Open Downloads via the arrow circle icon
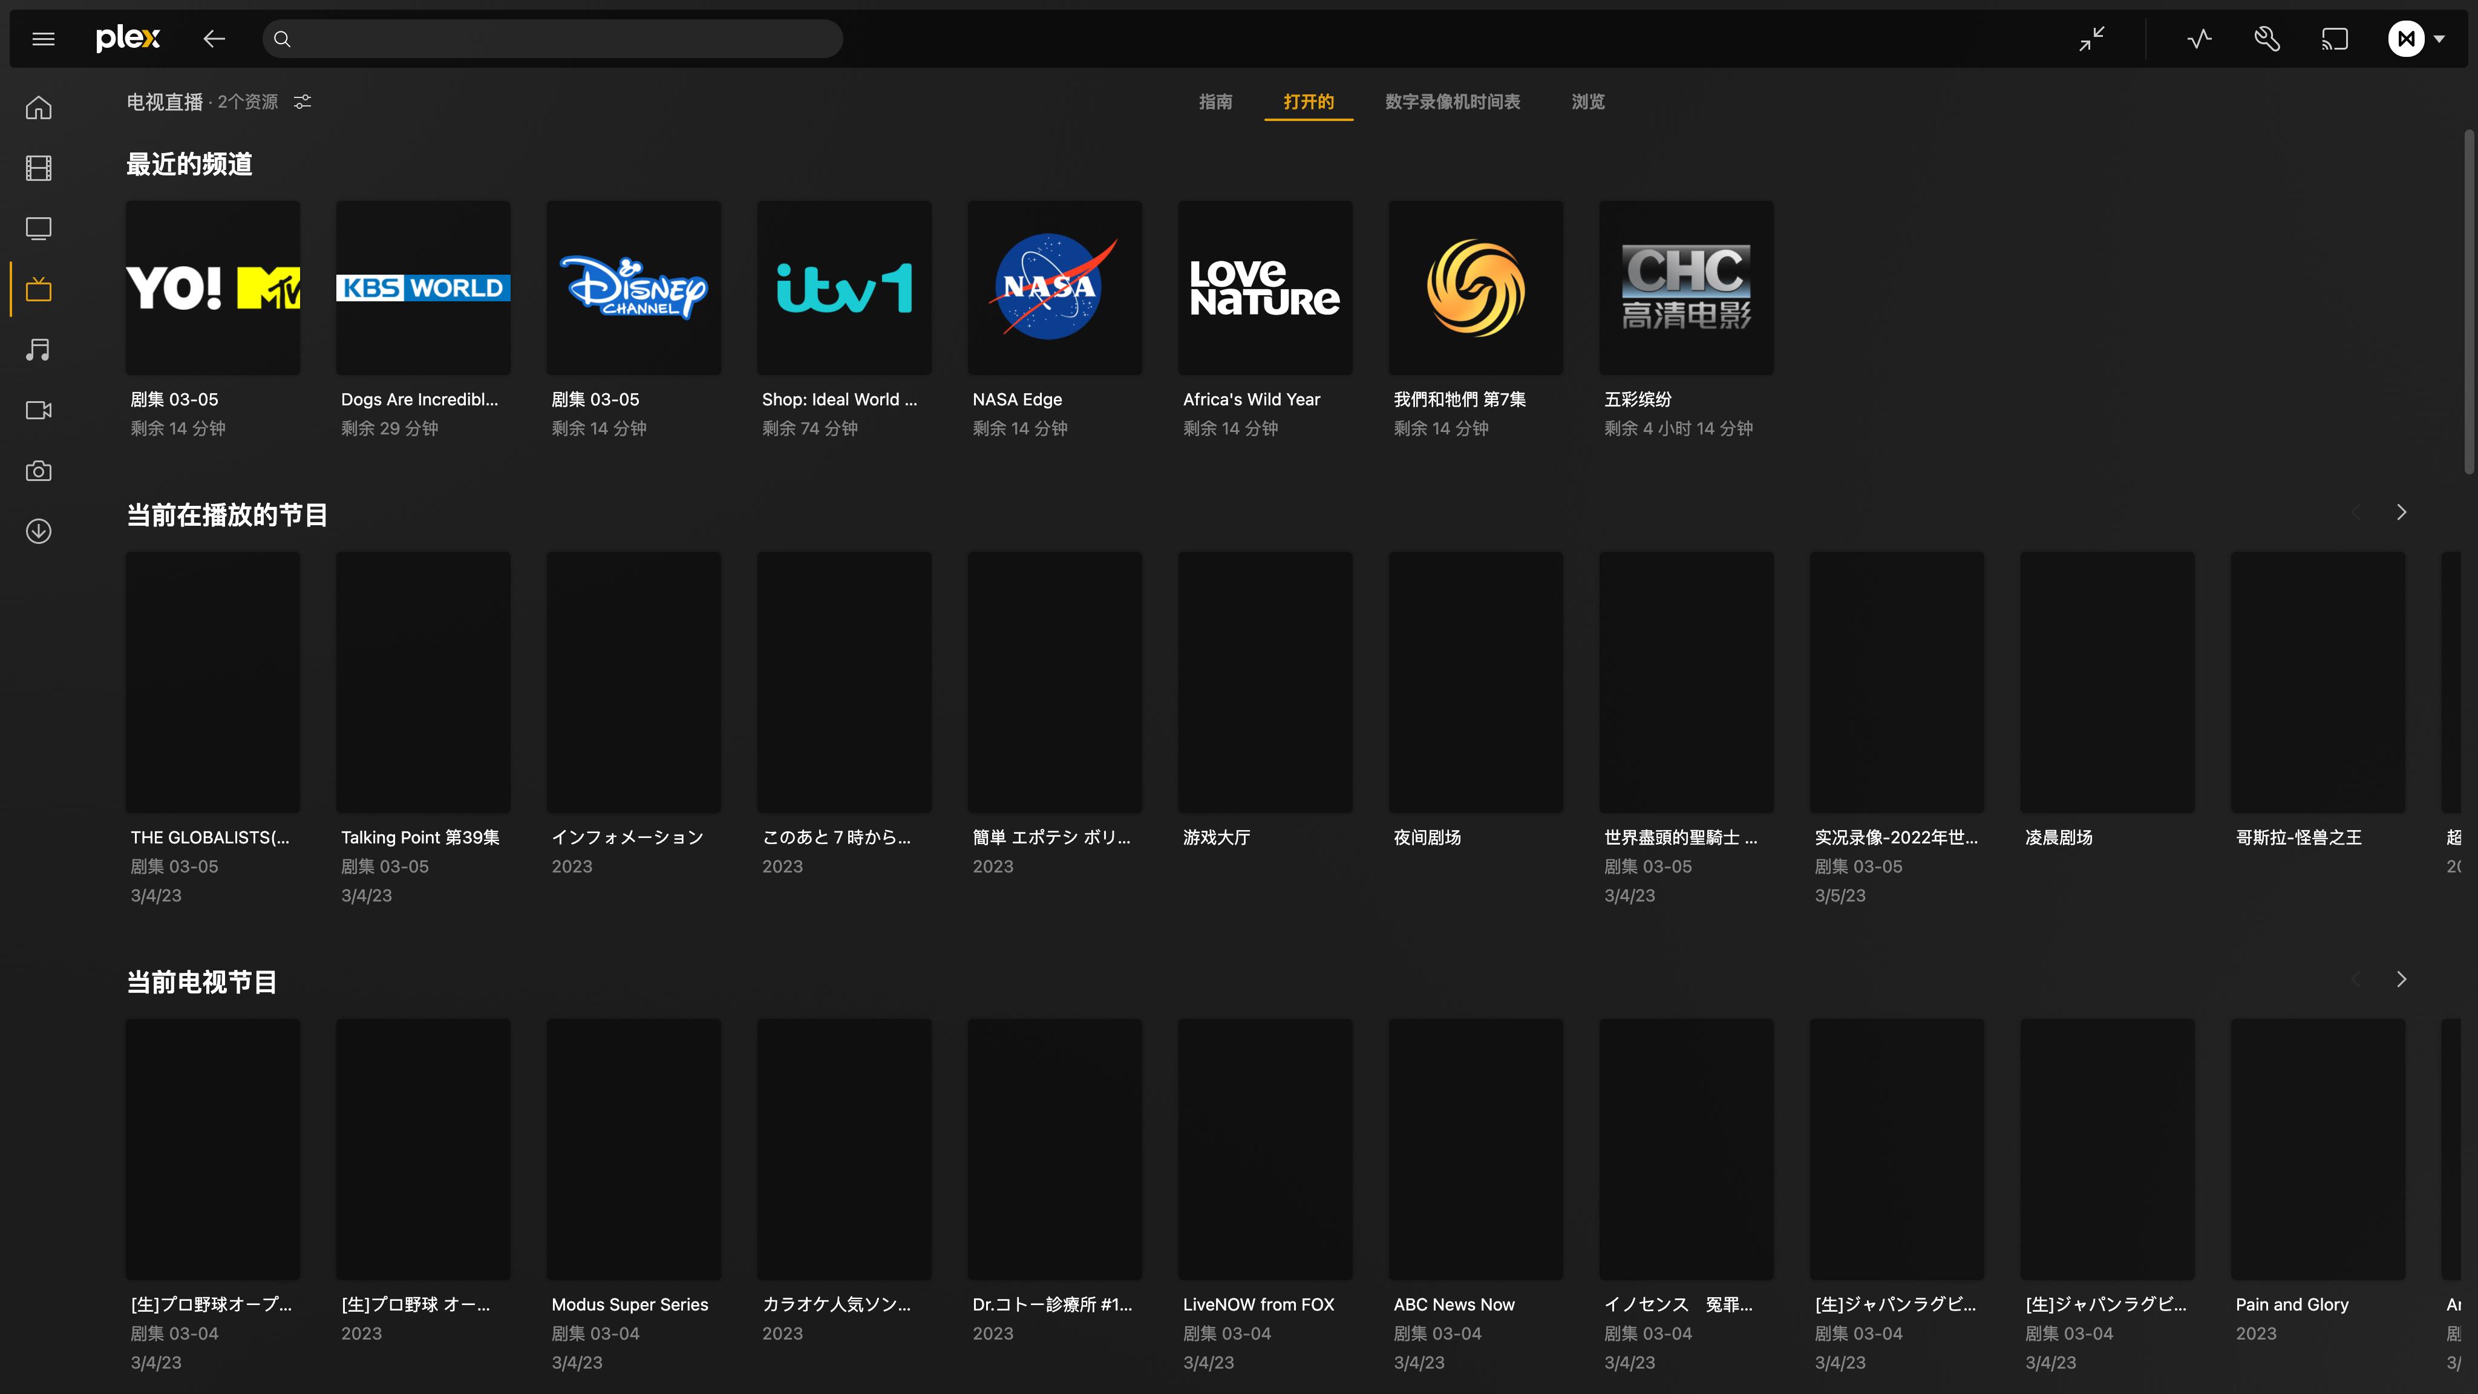Image resolution: width=2478 pixels, height=1394 pixels. (x=39, y=531)
